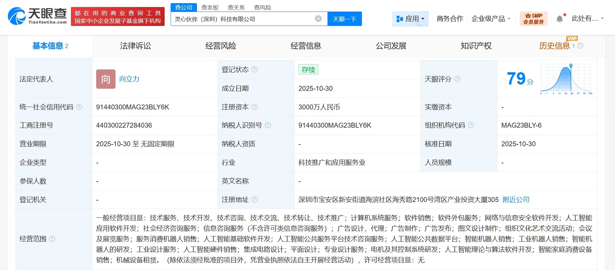Click help icon next to 统一社会信用代码
Viewport: 615px width, 270px height.
pos(79,107)
